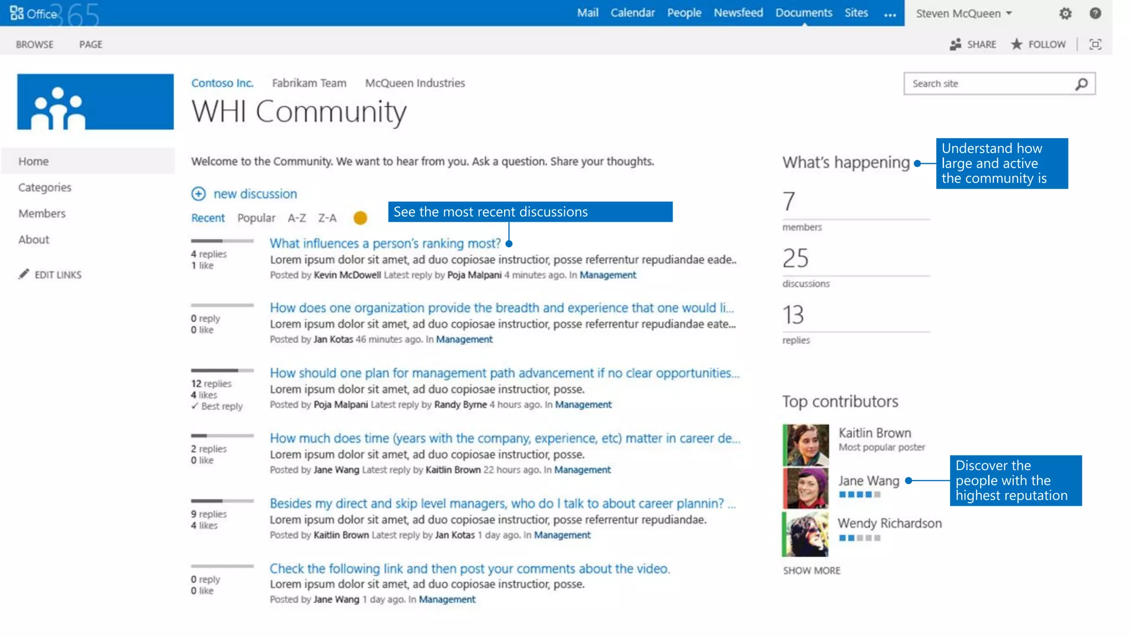1132x637 pixels.
Task: Sort discussions Z-A
Action: click(327, 218)
